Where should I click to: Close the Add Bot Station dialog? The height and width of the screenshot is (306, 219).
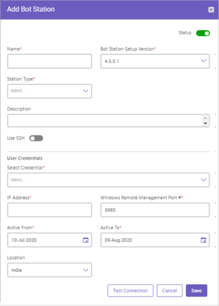[x=211, y=10]
